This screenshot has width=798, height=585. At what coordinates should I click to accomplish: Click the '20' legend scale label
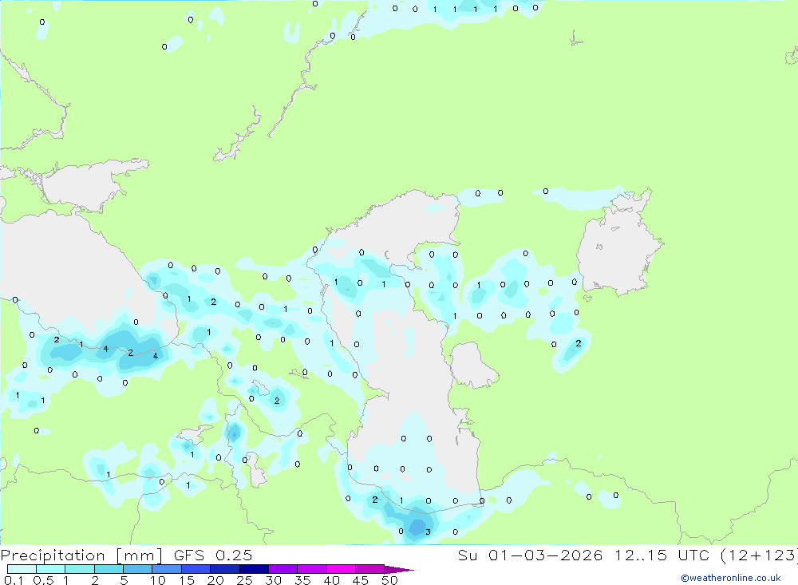[x=215, y=580]
